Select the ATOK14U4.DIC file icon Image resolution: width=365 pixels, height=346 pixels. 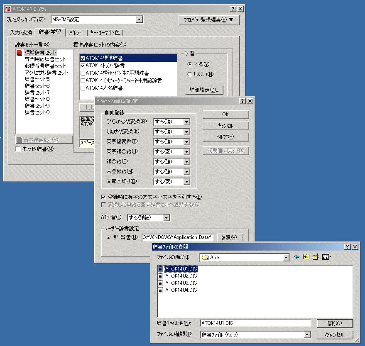[160, 290]
